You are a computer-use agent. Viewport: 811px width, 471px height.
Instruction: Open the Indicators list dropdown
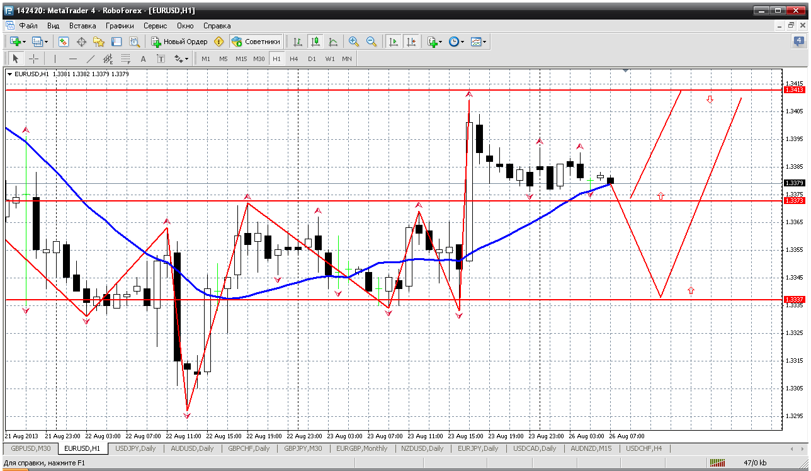coord(434,42)
